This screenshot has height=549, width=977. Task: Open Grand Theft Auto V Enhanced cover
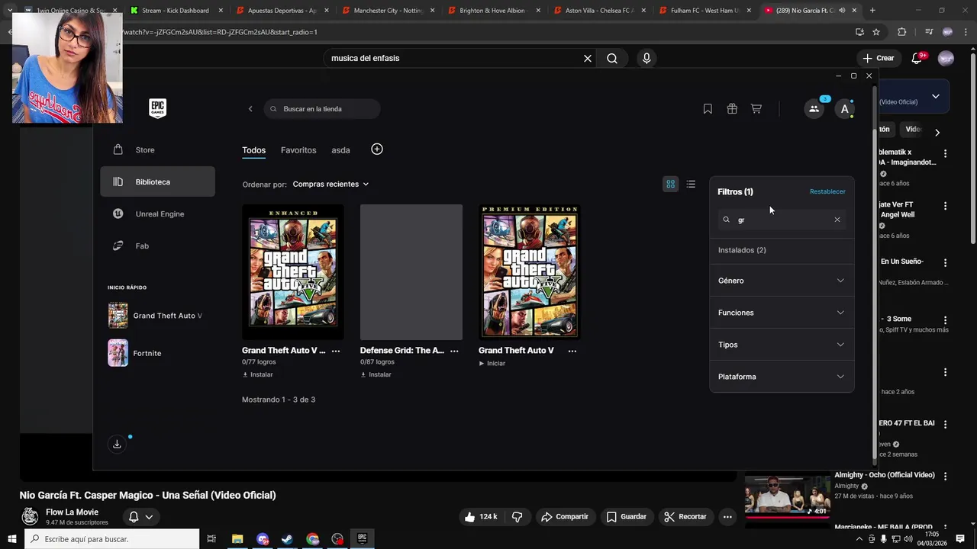coord(293,272)
